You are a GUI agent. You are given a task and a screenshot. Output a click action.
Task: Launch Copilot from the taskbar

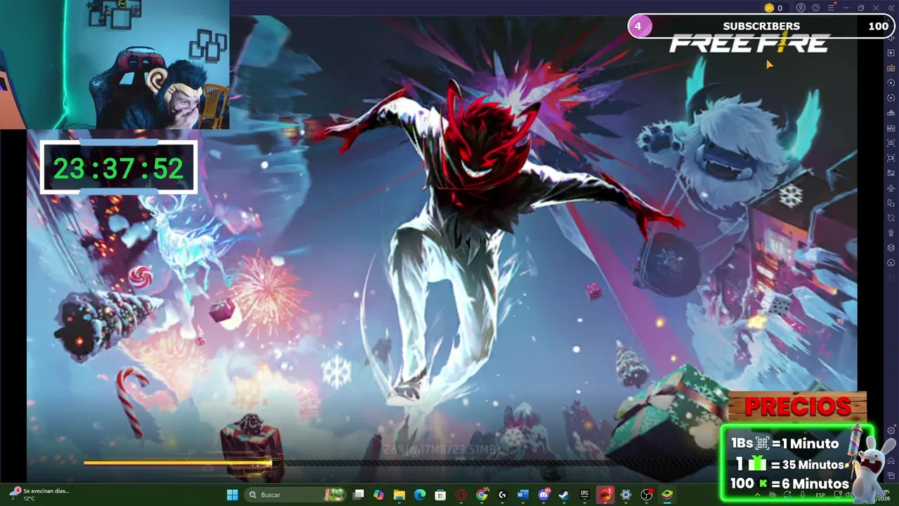(379, 495)
